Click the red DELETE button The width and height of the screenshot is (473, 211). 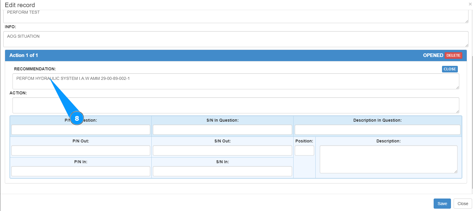(x=453, y=55)
